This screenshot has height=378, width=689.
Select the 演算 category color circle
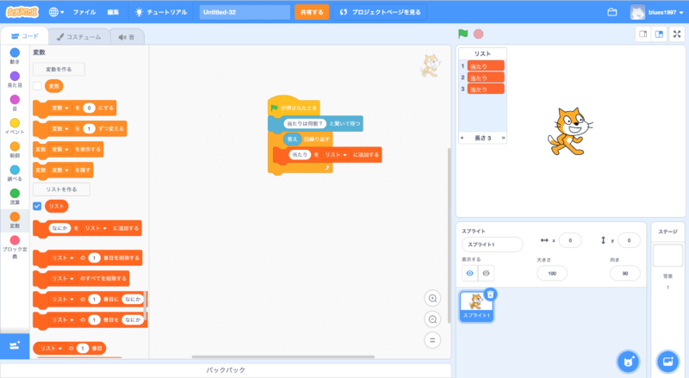pos(15,195)
